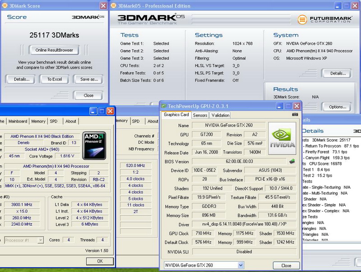
Task: Click the Firefly Forest 73.1 fps line
Action: click(326, 152)
